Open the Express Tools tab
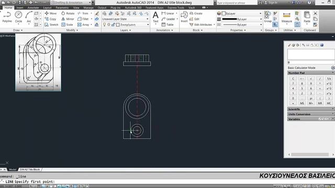Screen dimensions: 335x188 [x=176, y=8]
